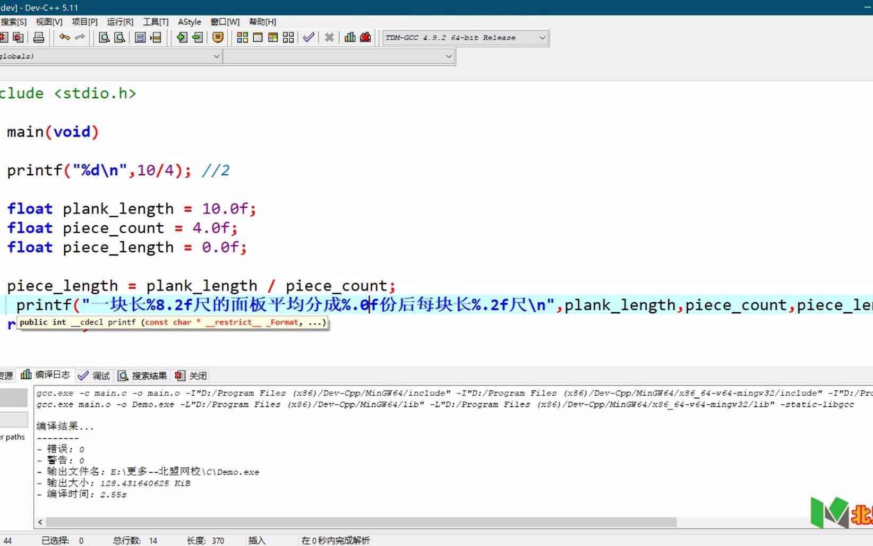Click the 错误: 0 line in compile log

coord(61,449)
